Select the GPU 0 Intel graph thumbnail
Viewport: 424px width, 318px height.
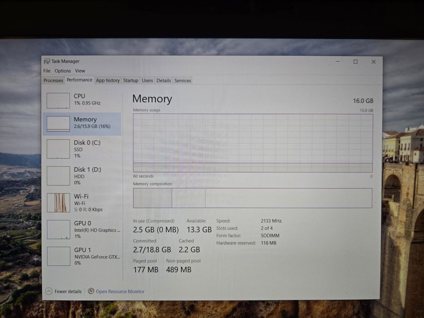coord(59,229)
